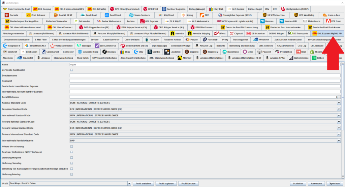Open the Pakadoo icon tab
Image resolution: width=345 pixels, height=187 pixels.
coord(147,40)
